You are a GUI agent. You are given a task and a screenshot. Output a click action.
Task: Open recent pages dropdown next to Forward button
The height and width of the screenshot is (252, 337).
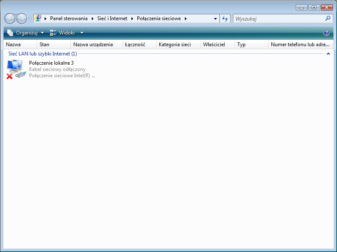tap(30, 19)
